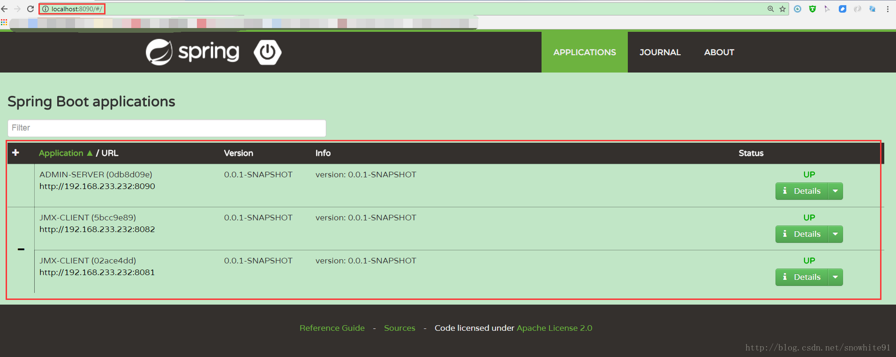This screenshot has width=896, height=357.
Task: Open URL http://192.168.233.232:8082
Action: point(97,229)
